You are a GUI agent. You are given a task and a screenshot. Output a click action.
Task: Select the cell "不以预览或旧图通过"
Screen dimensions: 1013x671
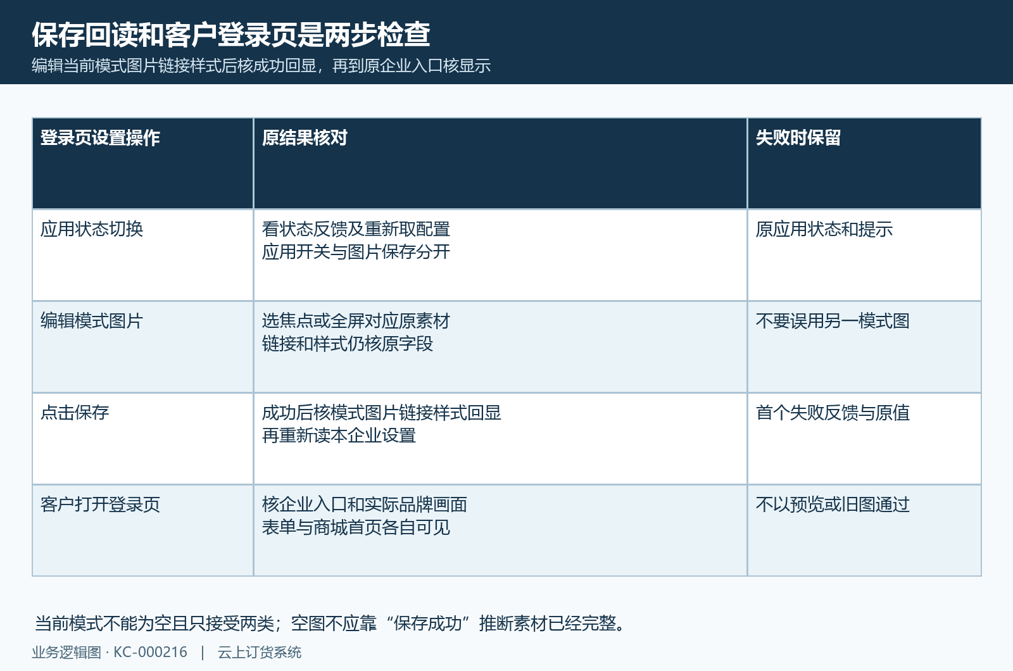click(864, 530)
